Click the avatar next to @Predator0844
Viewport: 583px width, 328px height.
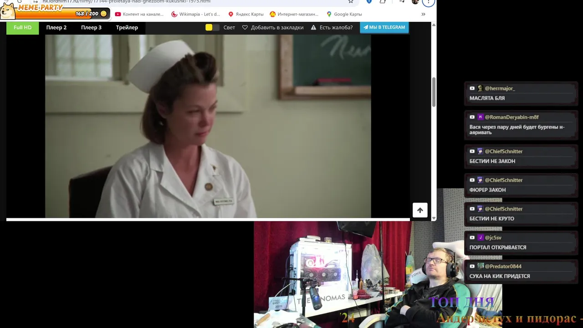click(x=480, y=266)
